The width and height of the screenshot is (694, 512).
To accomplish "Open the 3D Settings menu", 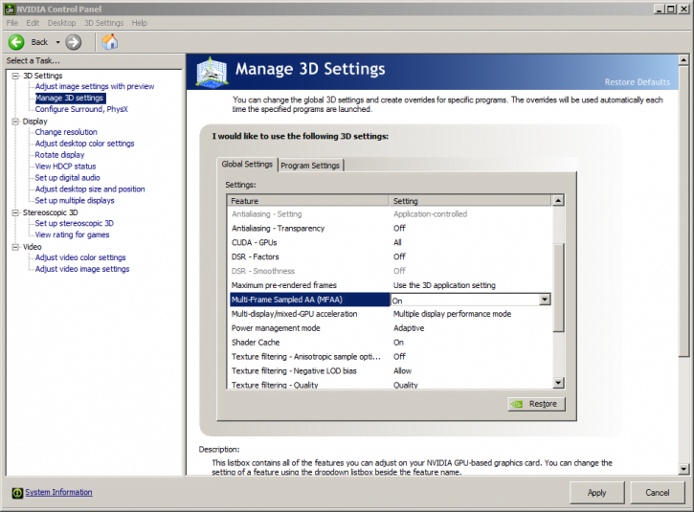I will [103, 22].
